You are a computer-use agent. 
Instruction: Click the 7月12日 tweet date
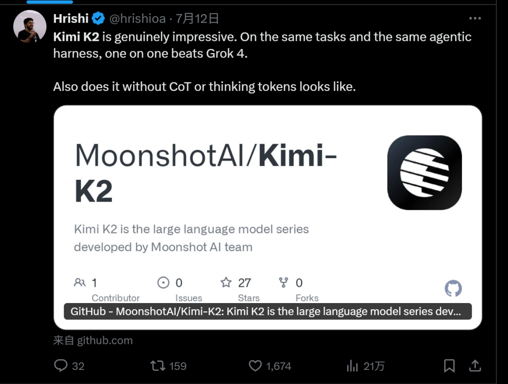click(x=198, y=18)
